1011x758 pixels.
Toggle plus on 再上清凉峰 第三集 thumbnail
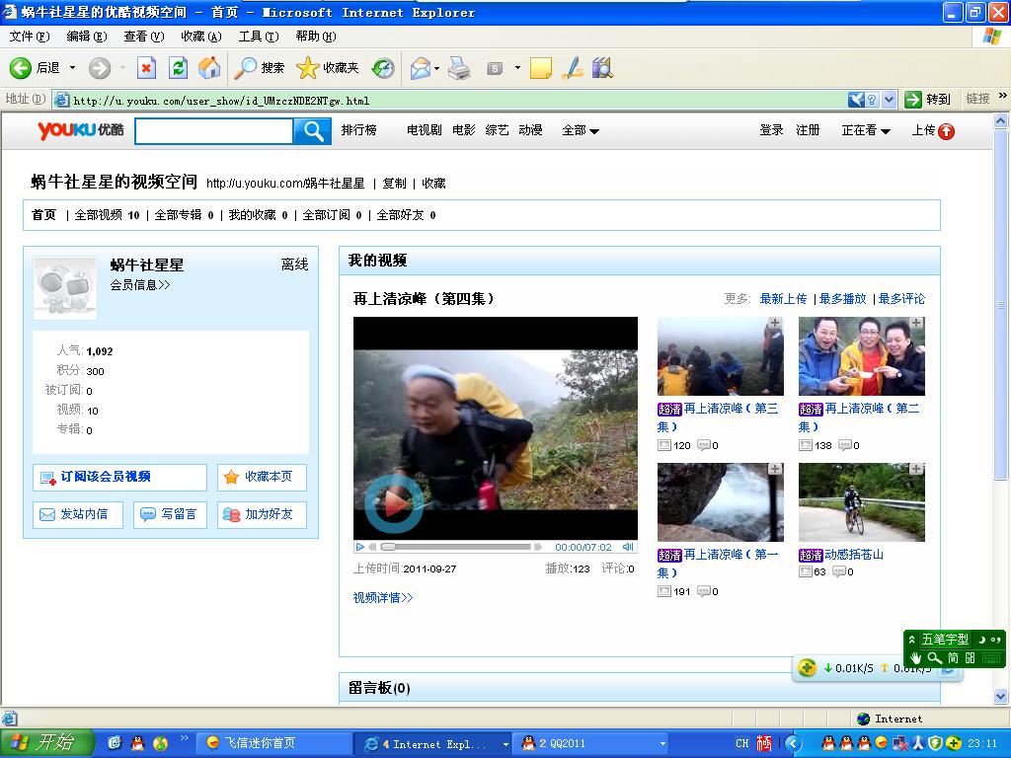775,323
